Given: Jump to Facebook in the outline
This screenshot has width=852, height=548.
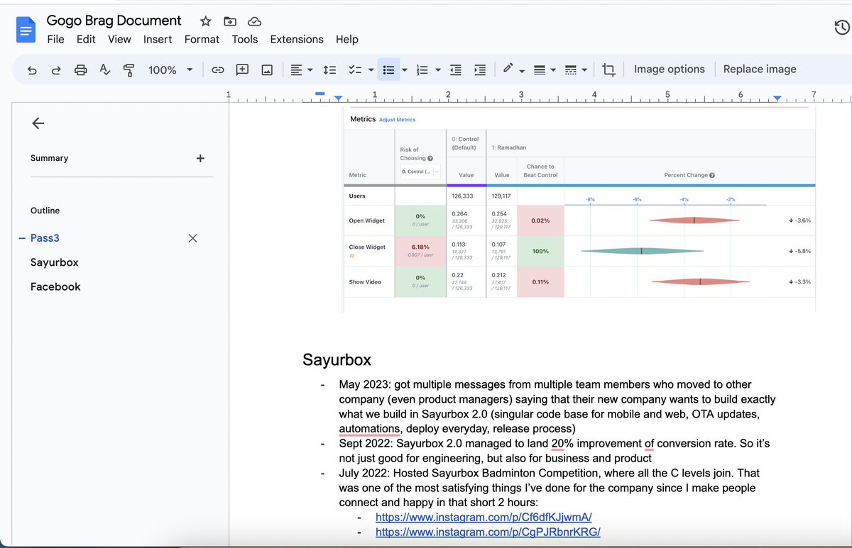Looking at the screenshot, I should click(x=55, y=287).
